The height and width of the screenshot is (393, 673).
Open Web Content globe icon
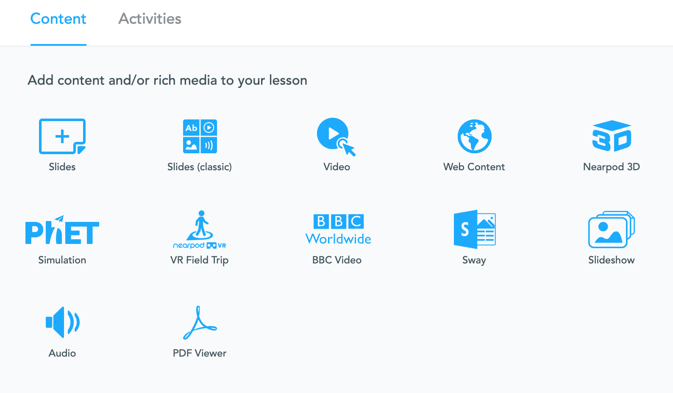[475, 136]
